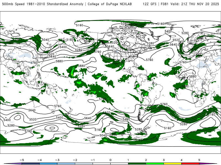Image resolution: width=221 pixels, height=165 pixels.
Task: Click the dark green 1 to 2 colorbar segment
Action: [x=137, y=164]
